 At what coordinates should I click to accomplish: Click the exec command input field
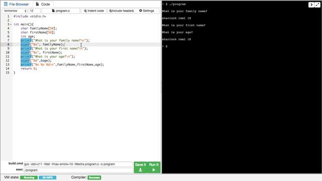coord(78,170)
